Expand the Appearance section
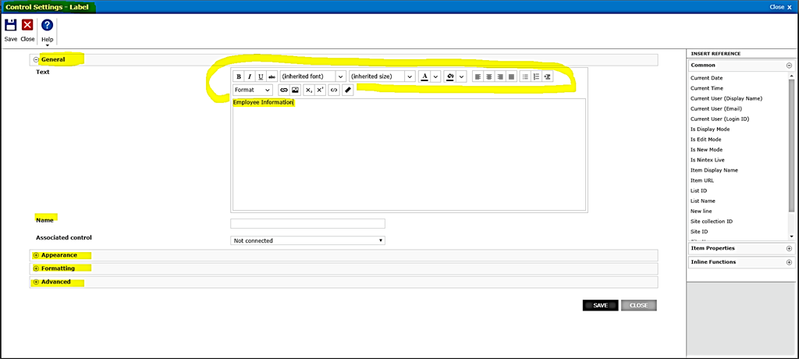 tap(36, 255)
